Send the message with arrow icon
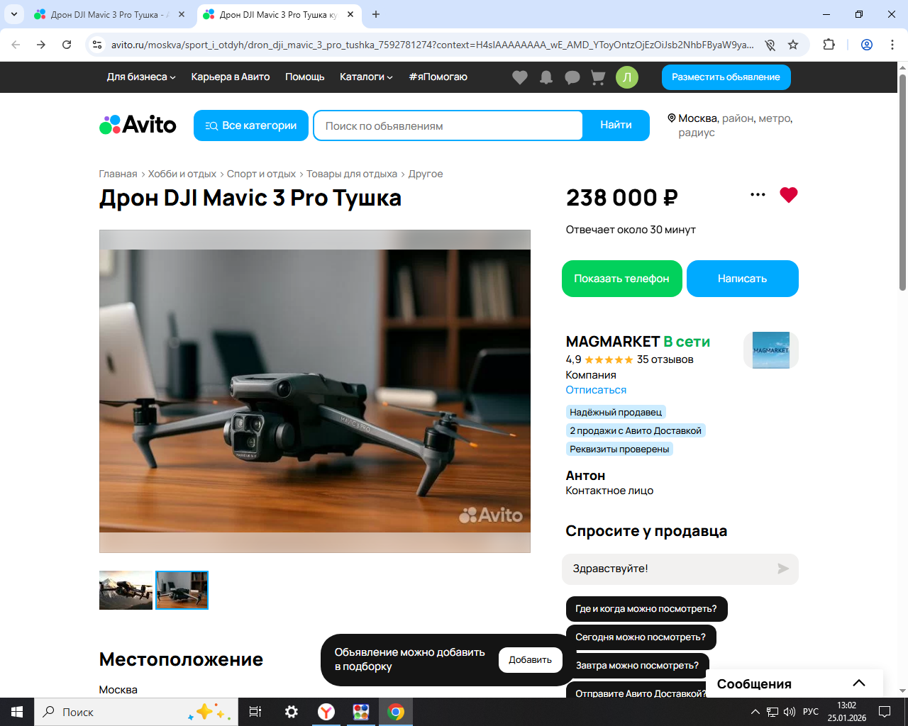 coord(783,569)
